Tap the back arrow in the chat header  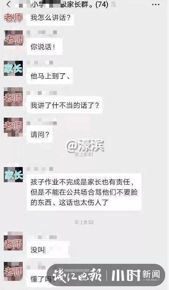pyautogui.click(x=8, y=4)
